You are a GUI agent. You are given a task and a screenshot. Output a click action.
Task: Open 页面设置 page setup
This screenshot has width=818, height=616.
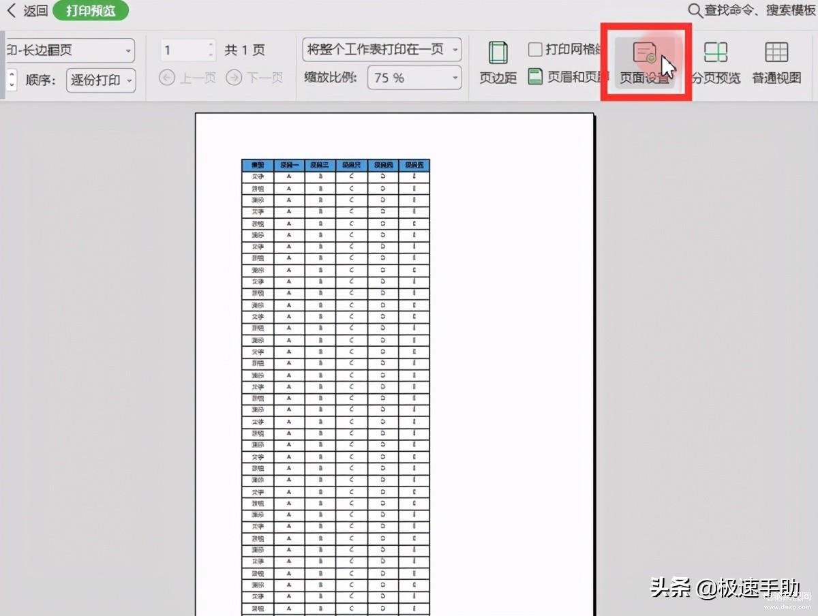pos(645,63)
